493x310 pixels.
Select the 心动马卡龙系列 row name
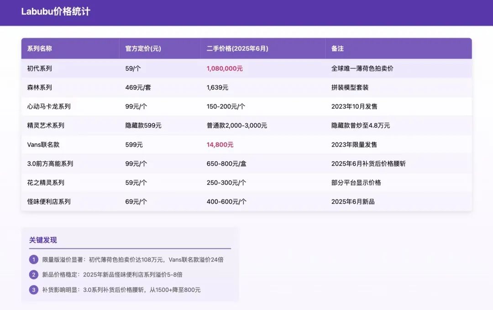pyautogui.click(x=49, y=106)
